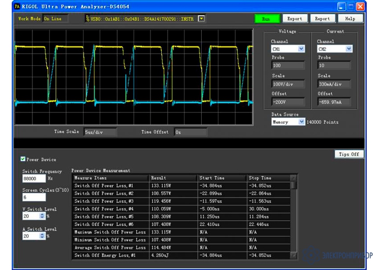This screenshot has height=270, width=378.
Task: Click the Screen Cycles input field
Action: click(x=34, y=197)
